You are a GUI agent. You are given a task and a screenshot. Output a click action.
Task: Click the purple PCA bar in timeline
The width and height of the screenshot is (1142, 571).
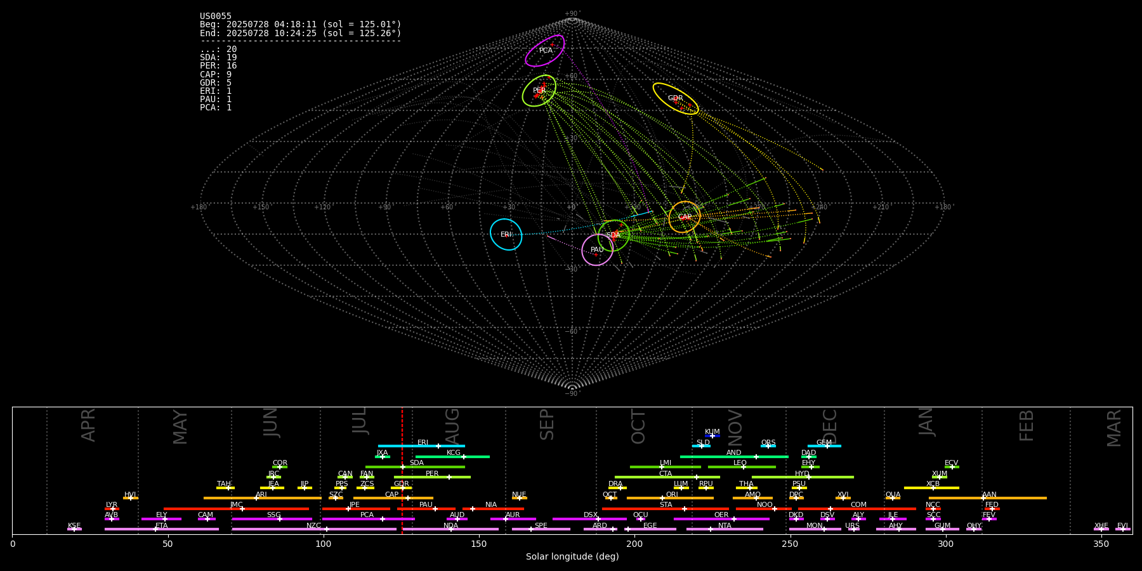click(x=368, y=519)
